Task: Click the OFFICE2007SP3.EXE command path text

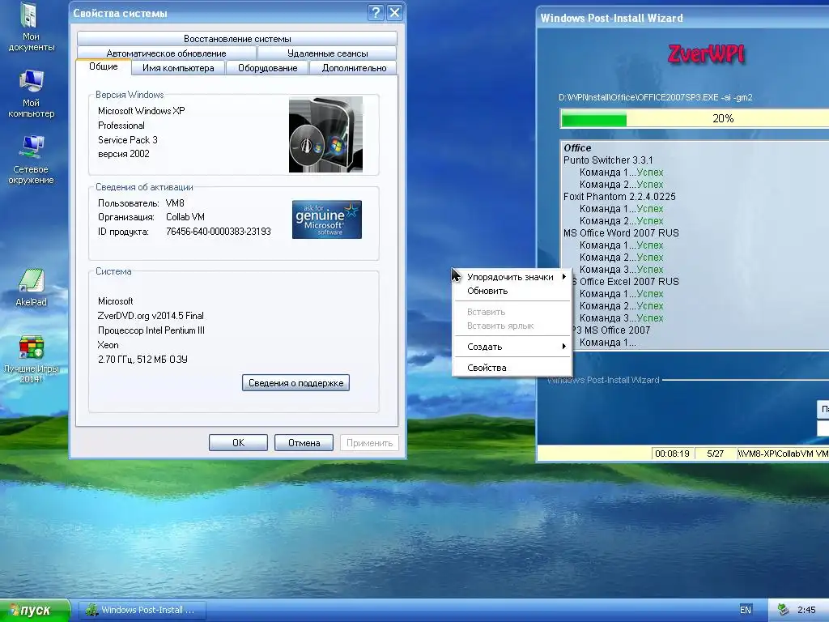Action: (656, 97)
